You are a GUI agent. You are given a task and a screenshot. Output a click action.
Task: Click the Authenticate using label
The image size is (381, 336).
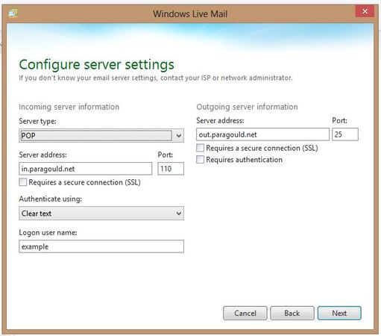pyautogui.click(x=51, y=199)
